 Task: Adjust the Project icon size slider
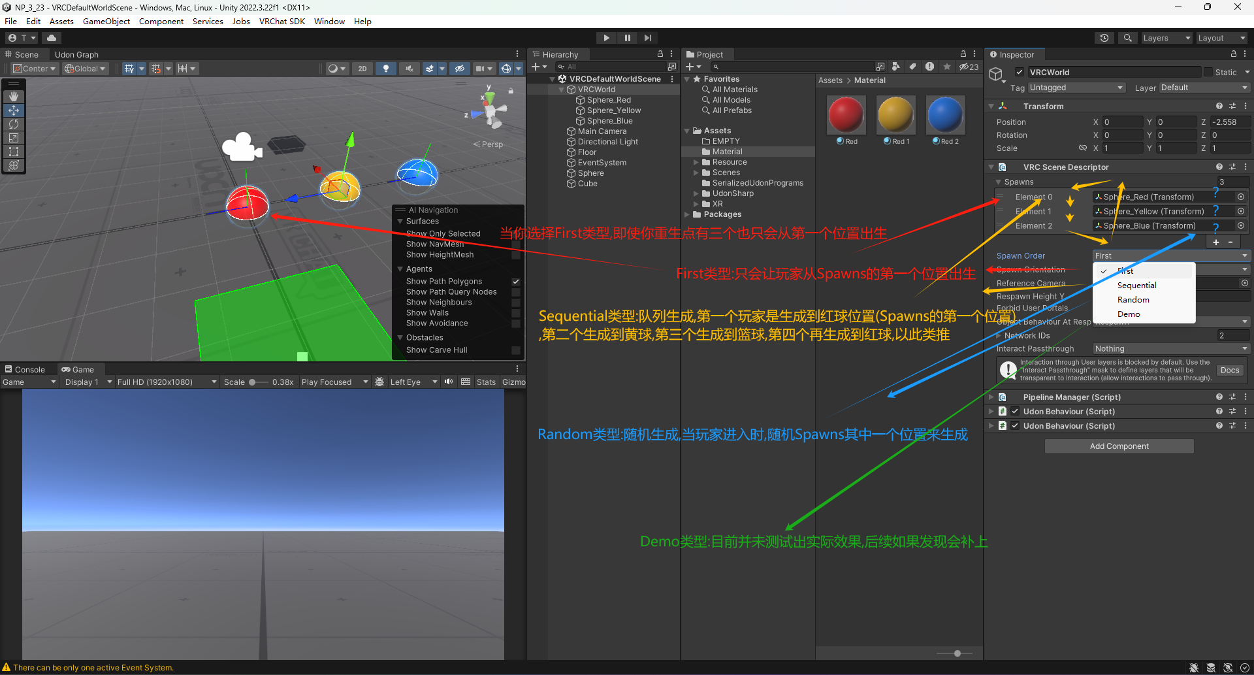(x=955, y=653)
